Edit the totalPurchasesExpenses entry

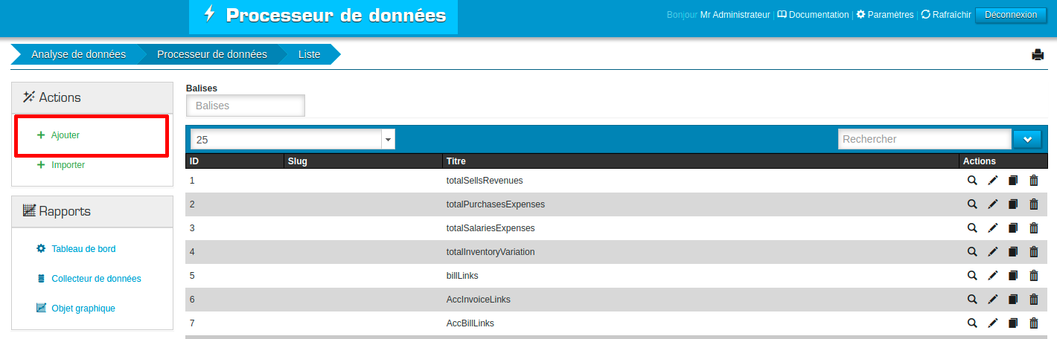992,204
